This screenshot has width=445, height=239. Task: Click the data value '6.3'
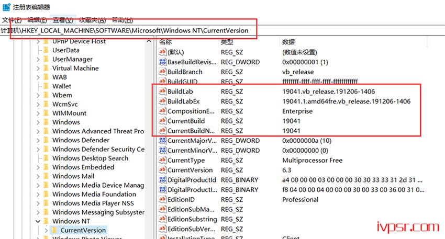(287, 170)
